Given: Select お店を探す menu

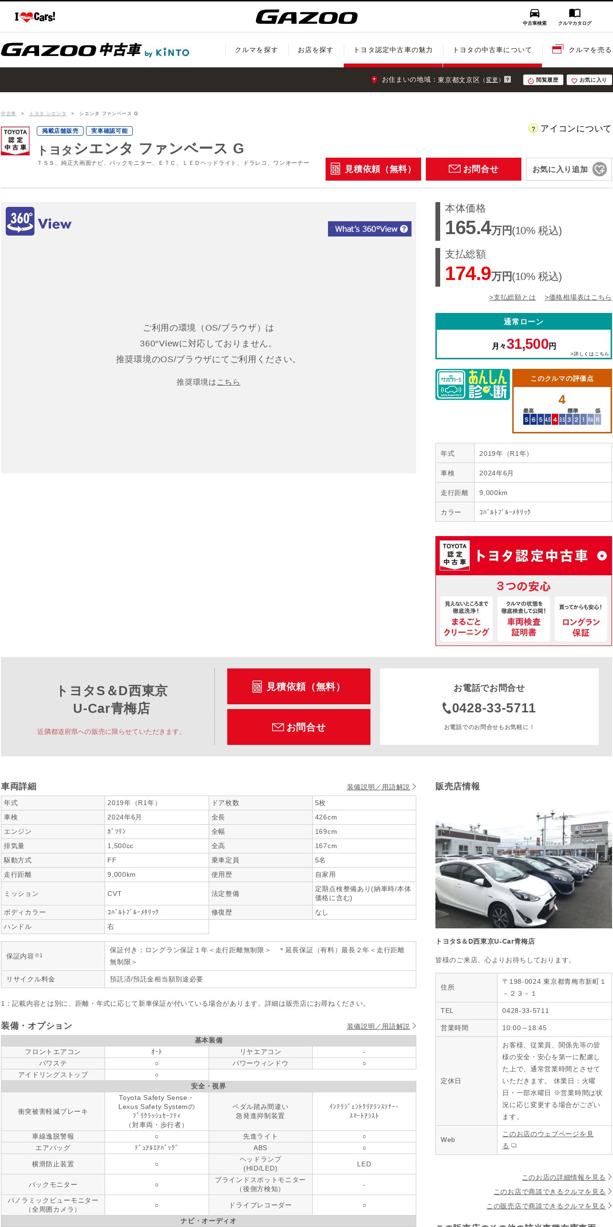Looking at the screenshot, I should coord(316,50).
